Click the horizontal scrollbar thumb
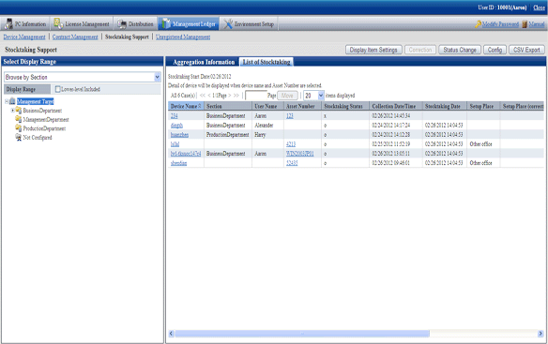 click(x=302, y=334)
